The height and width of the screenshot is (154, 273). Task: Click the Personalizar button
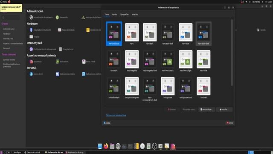point(206,110)
